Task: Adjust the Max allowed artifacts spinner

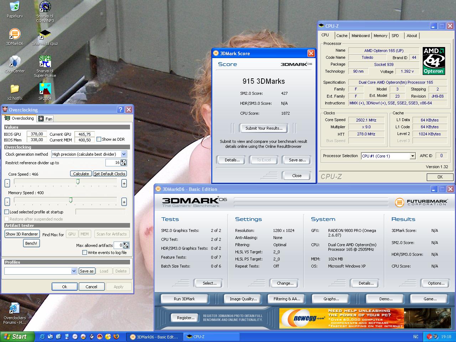Action: [x=126, y=245]
